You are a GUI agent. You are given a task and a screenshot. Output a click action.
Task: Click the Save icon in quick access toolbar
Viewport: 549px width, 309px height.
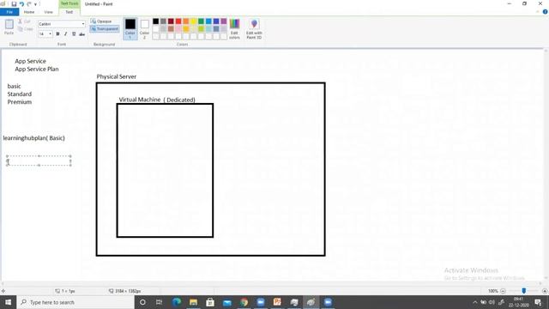(14, 3)
